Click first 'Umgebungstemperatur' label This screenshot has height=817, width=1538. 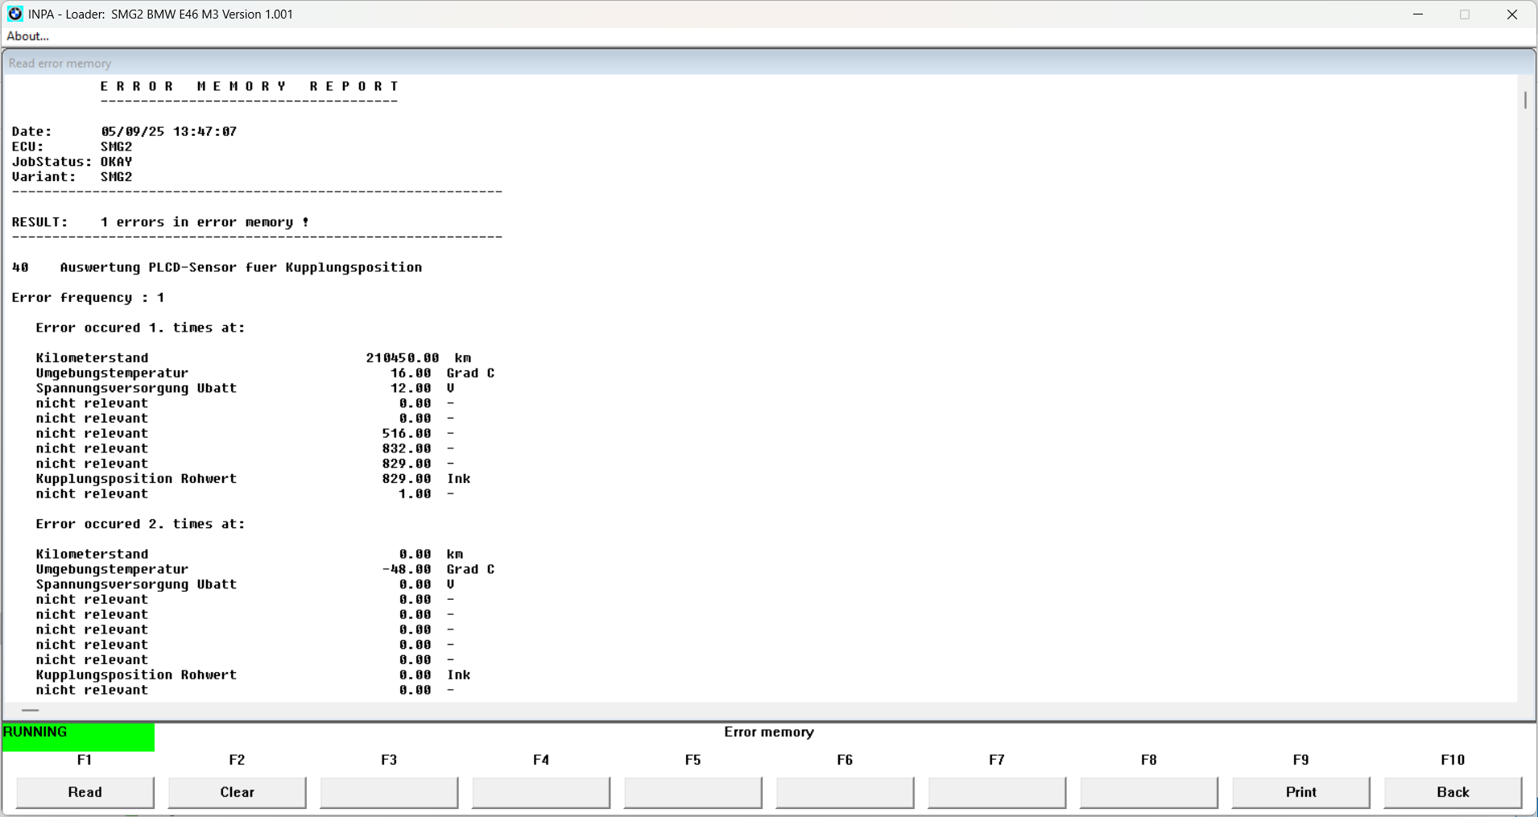[113, 373]
